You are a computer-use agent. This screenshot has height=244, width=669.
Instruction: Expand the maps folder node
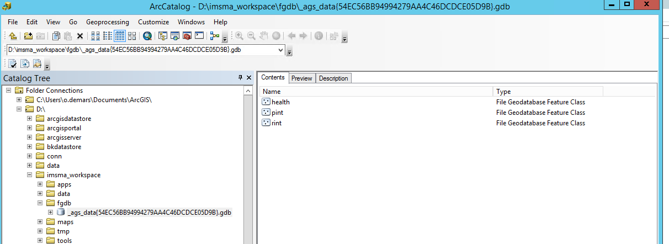point(40,222)
